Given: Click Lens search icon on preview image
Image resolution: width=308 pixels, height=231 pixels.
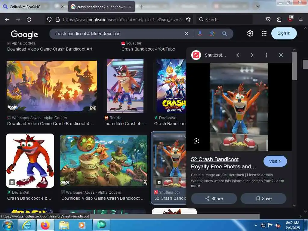Looking at the screenshot, I should point(196,141).
